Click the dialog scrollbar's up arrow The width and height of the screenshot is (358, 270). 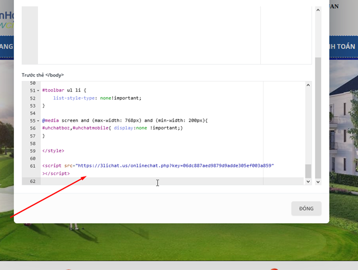[318, 10]
